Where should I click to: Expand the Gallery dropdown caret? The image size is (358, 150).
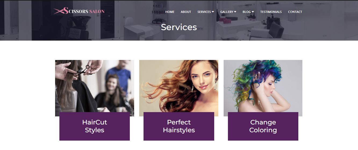235,12
